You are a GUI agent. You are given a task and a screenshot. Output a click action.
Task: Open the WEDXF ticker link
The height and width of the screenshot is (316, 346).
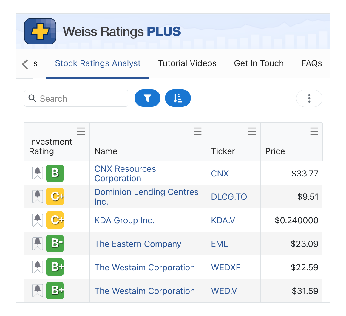[225, 267]
